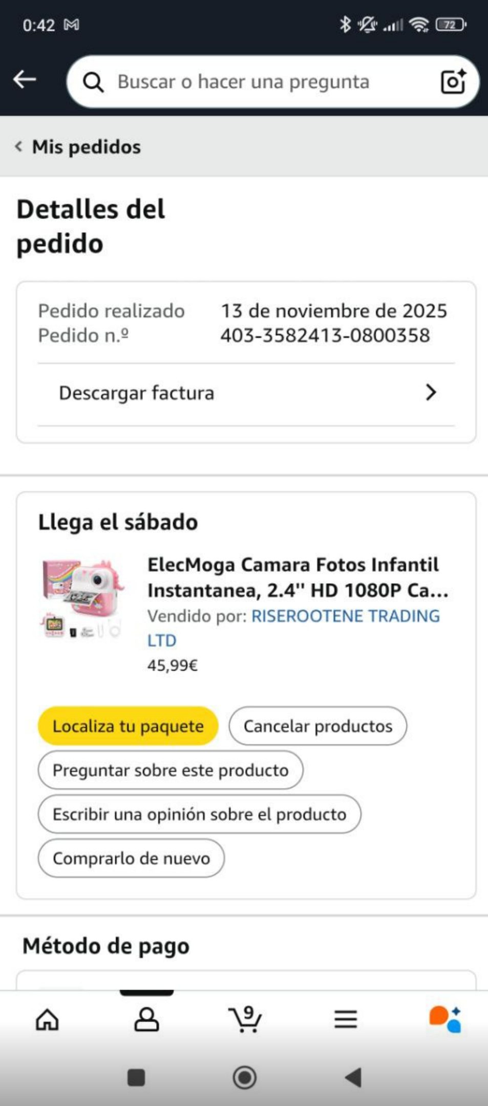488x1106 pixels.
Task: Tap Android recent apps square button
Action: tap(136, 1077)
